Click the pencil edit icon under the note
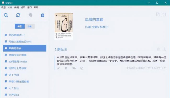Image resolution: width=170 pixels, height=98 pixels. 58,68
